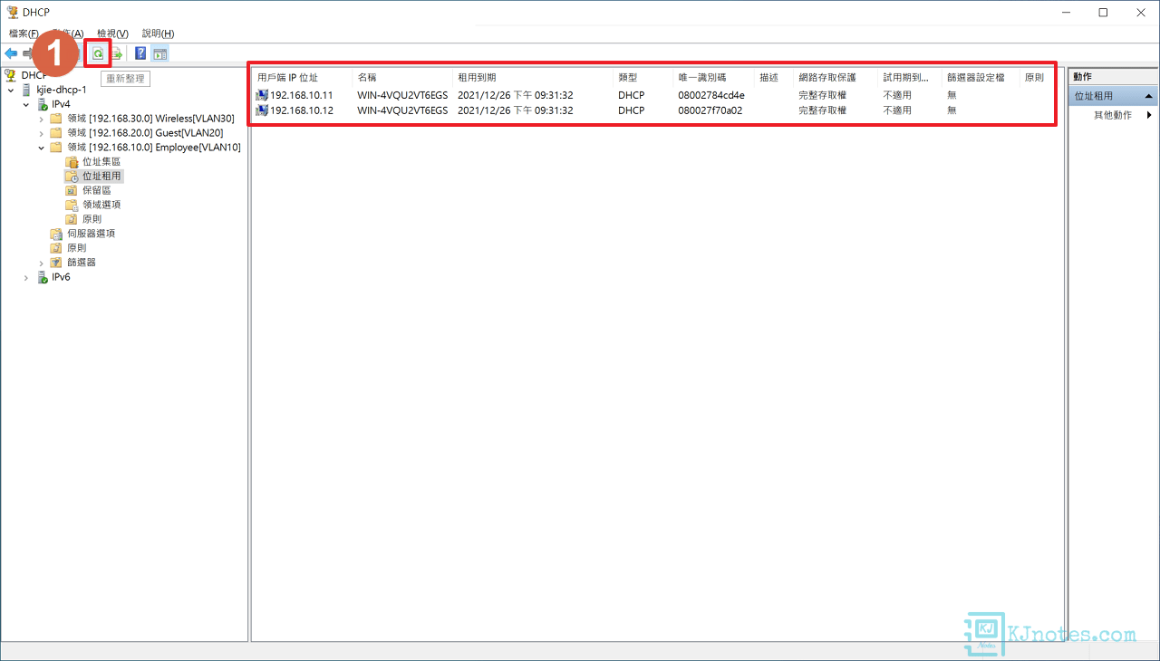Image resolution: width=1160 pixels, height=661 pixels.
Task: Click the 描述 column header
Action: [774, 78]
